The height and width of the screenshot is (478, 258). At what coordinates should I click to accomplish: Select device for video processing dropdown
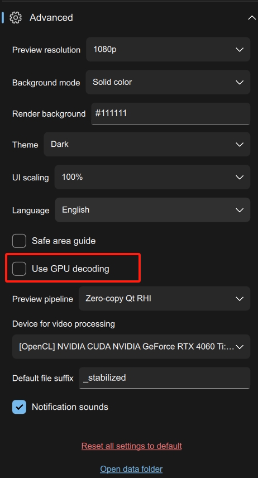(x=131, y=347)
